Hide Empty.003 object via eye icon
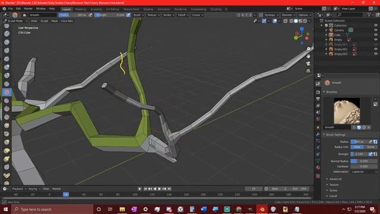 click(x=376, y=54)
